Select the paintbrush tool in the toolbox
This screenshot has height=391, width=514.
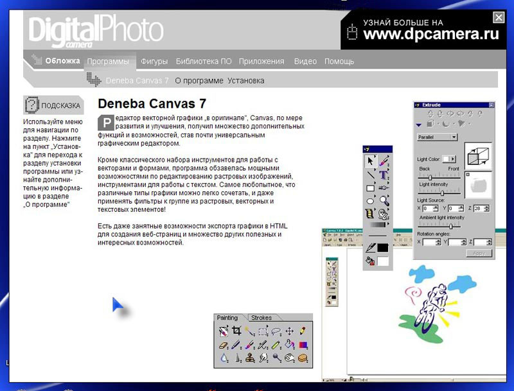point(384,161)
